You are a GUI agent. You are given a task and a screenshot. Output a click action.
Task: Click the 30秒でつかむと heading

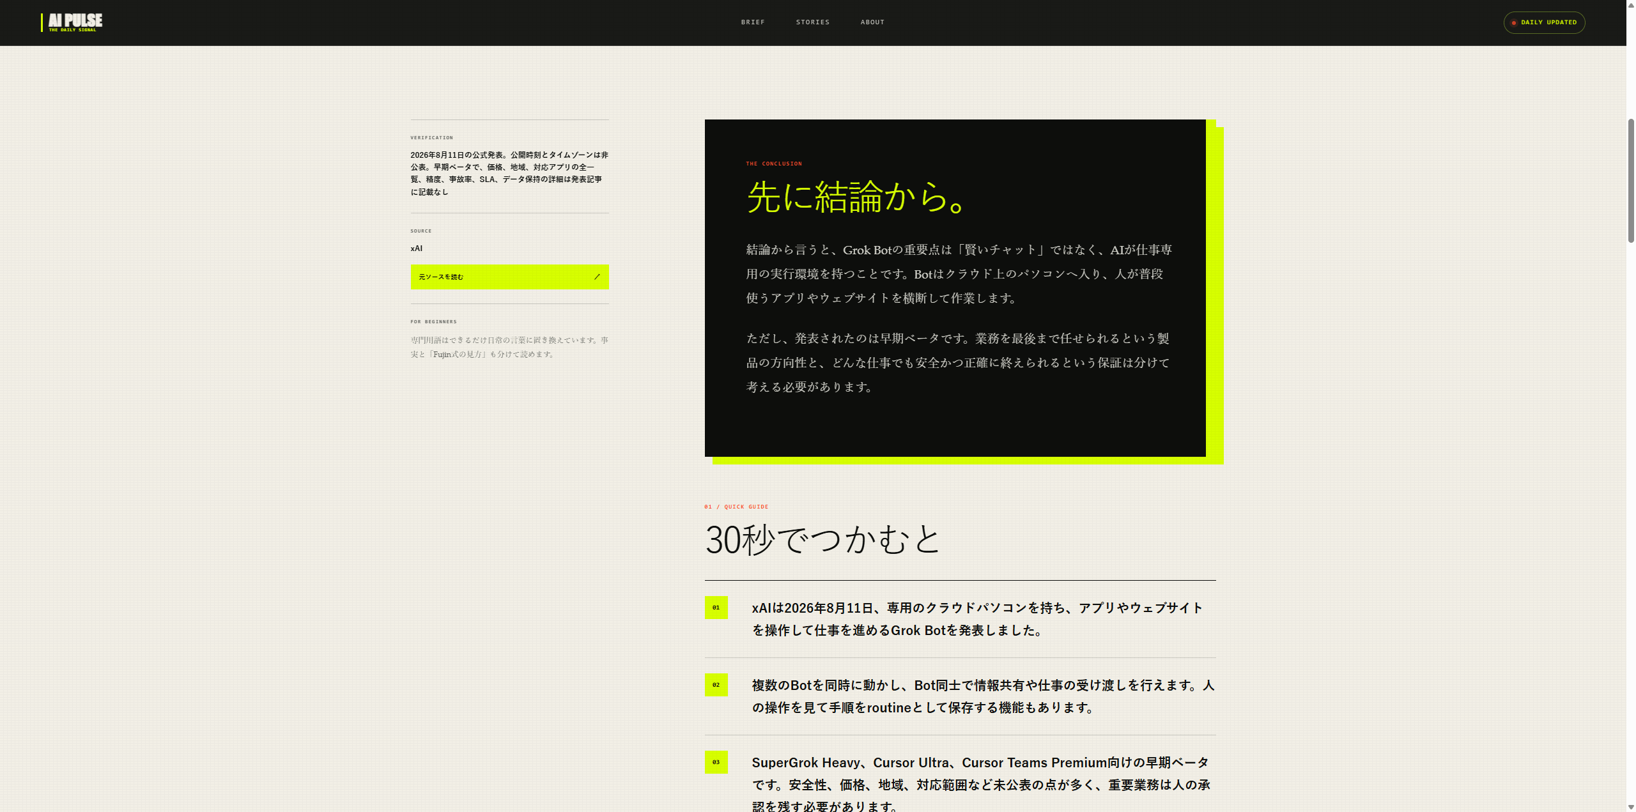[x=822, y=539]
